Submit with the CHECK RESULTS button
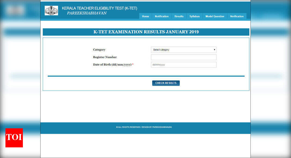Image resolution: width=291 pixels, height=158 pixels. tap(166, 83)
